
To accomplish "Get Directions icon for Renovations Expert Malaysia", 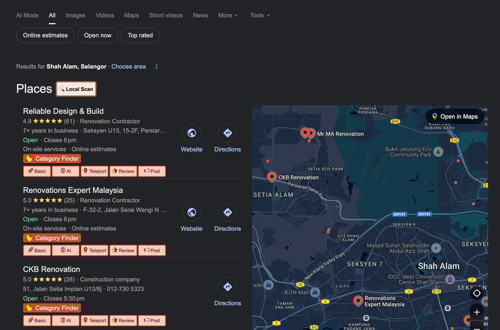I will (x=228, y=212).
